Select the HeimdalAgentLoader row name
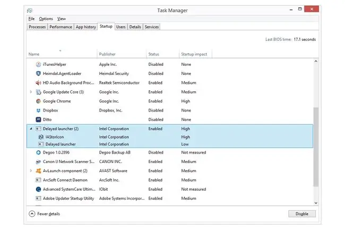Image resolution: width=345 pixels, height=230 pixels. [x=62, y=73]
